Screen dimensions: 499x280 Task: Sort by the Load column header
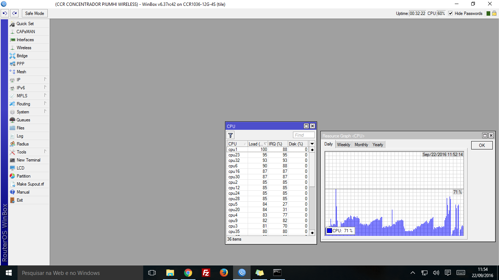258,144
